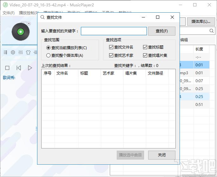Minimize the 查找文件 dialog
The height and width of the screenshot is (177, 217).
143,17
